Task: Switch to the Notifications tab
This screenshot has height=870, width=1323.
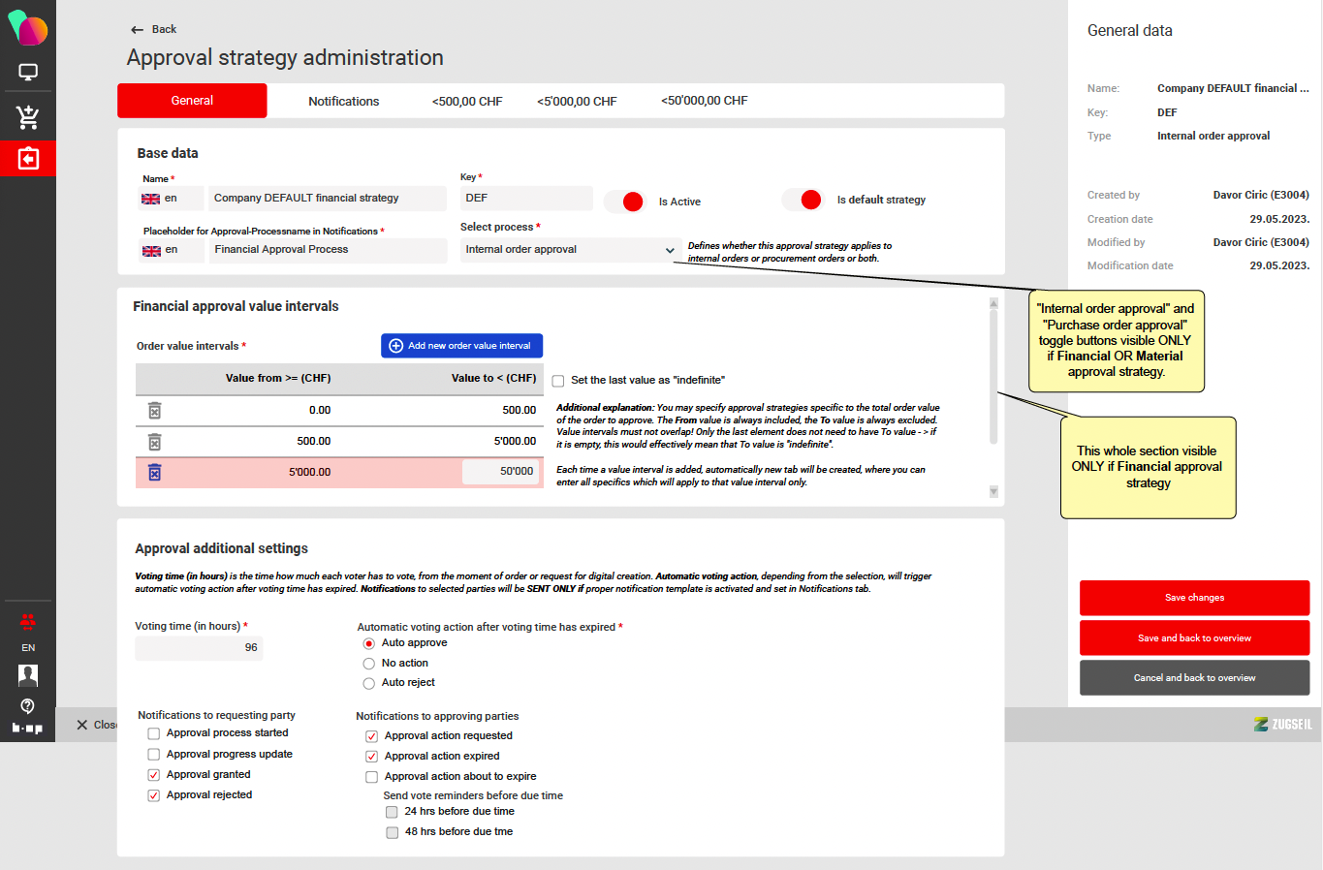Action: [343, 101]
